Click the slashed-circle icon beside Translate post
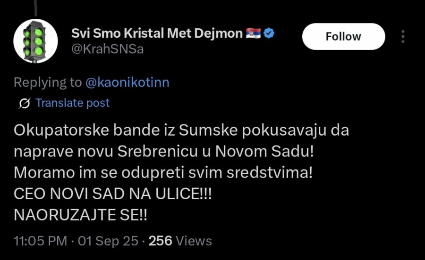Viewport: 425px width, 260px height. 25,103
